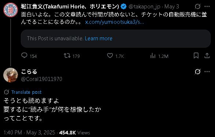Open Grok icon on こらる's reply

click(x=197, y=71)
